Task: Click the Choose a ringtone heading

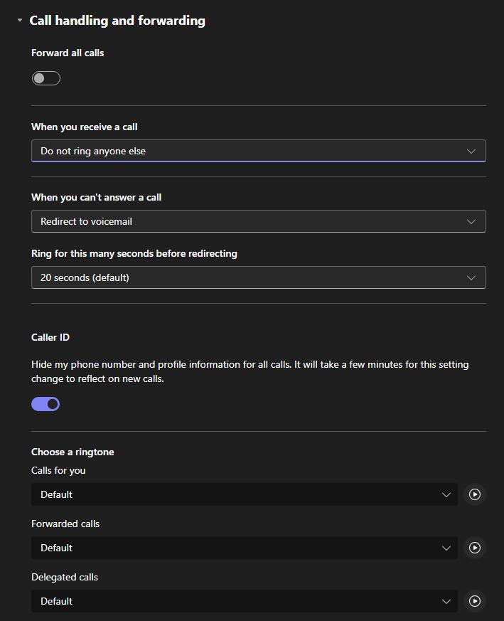Action: [73, 452]
